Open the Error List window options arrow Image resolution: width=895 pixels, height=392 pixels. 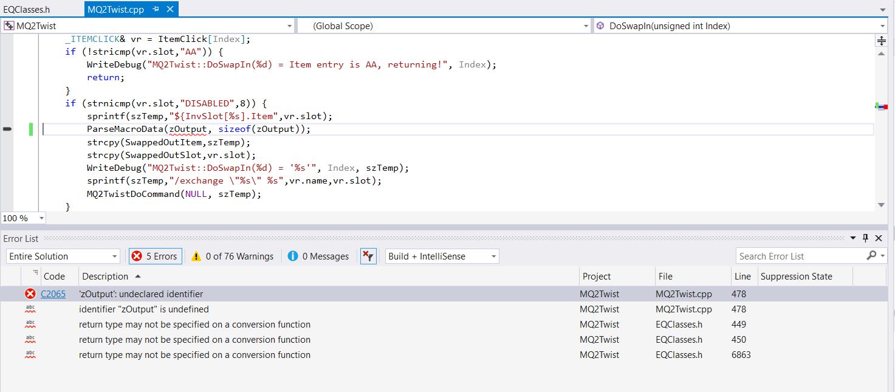853,238
